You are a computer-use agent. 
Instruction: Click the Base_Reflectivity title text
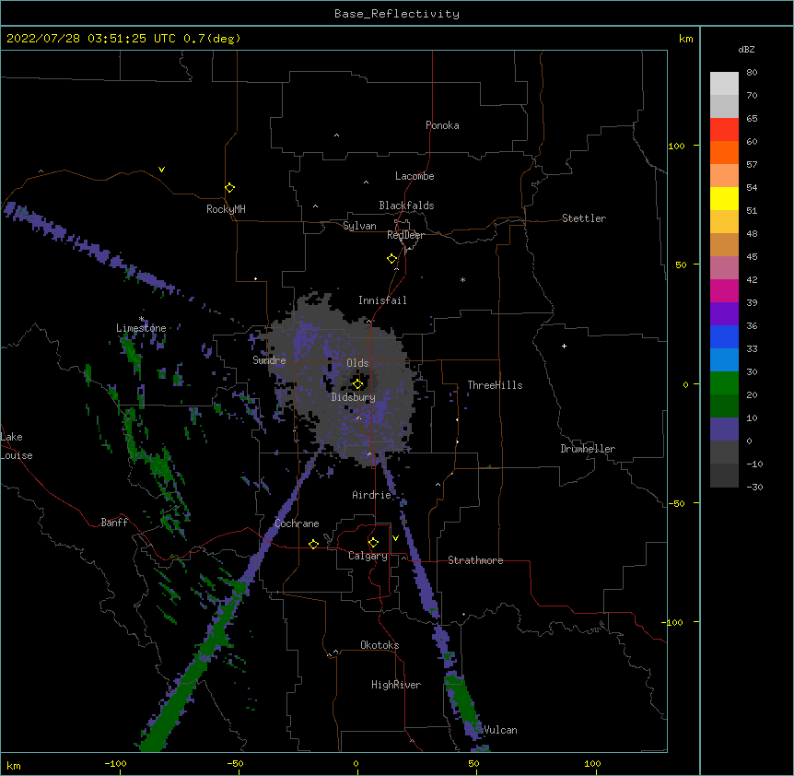pyautogui.click(x=397, y=14)
